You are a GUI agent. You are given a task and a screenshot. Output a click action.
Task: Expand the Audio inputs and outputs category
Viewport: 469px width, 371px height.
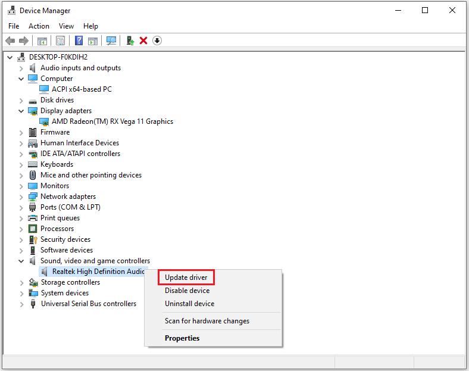[x=21, y=68]
